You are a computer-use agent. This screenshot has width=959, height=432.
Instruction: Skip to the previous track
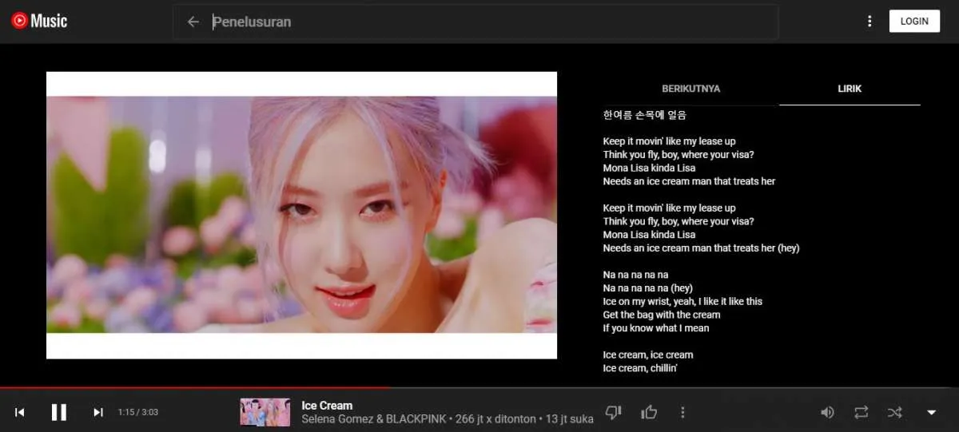[20, 412]
